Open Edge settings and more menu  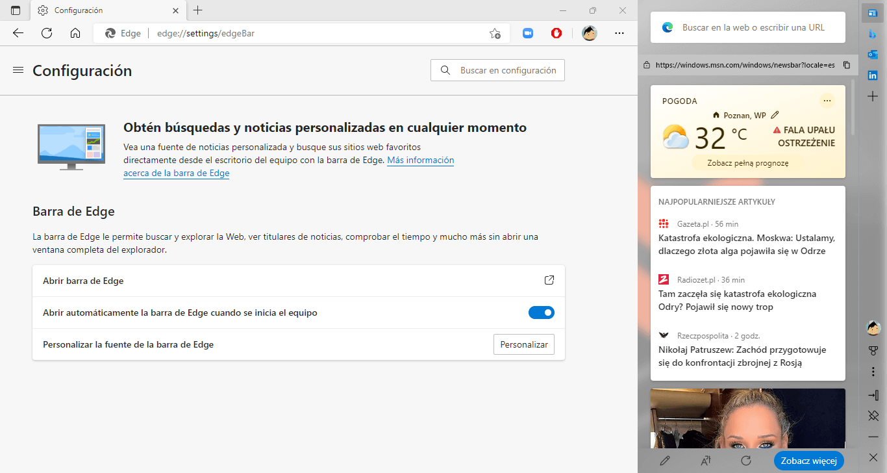pyautogui.click(x=619, y=33)
